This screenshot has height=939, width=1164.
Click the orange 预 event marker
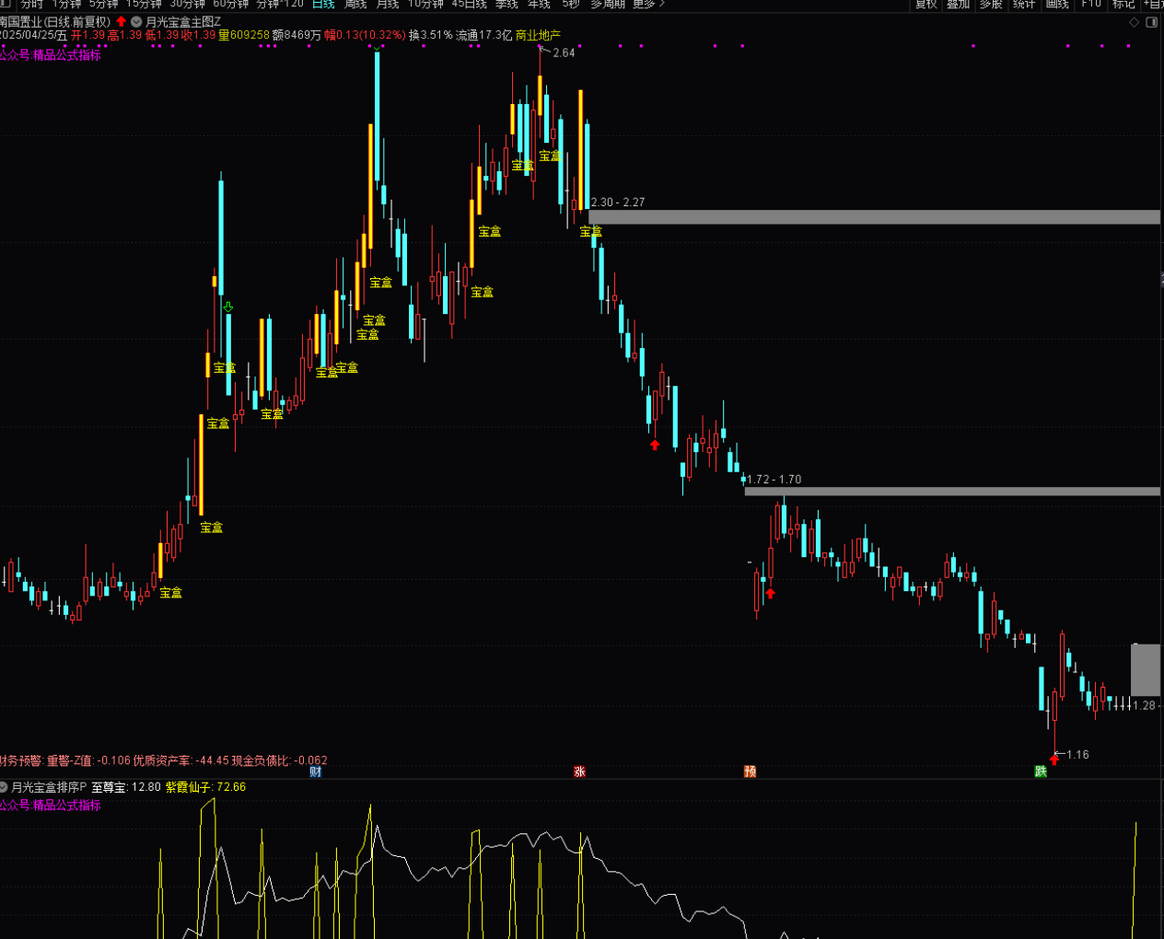tap(750, 771)
